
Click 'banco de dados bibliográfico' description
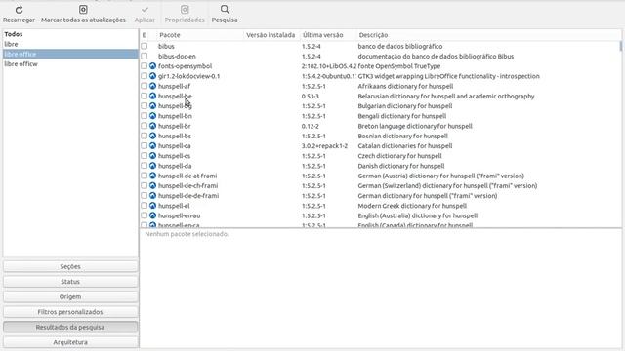[x=400, y=46]
